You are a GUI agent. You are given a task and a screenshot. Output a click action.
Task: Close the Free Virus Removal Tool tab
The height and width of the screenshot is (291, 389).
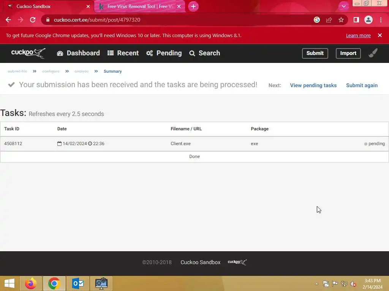(x=179, y=6)
